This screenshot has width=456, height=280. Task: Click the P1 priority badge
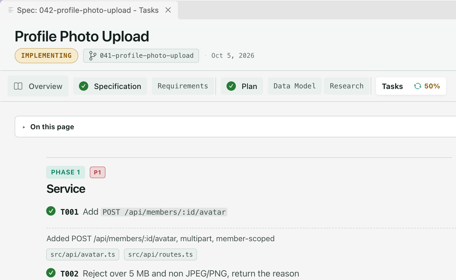[98, 172]
